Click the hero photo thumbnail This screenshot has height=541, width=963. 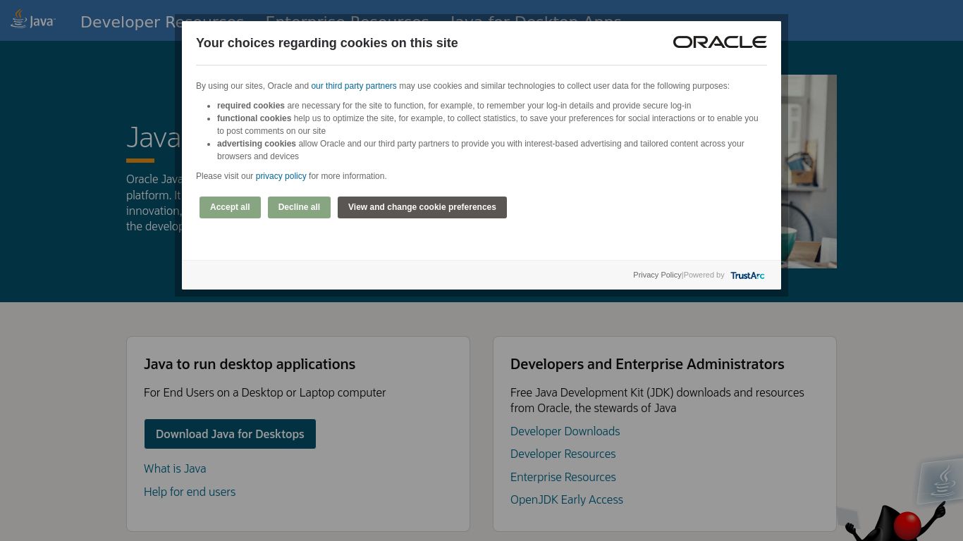pos(809,171)
